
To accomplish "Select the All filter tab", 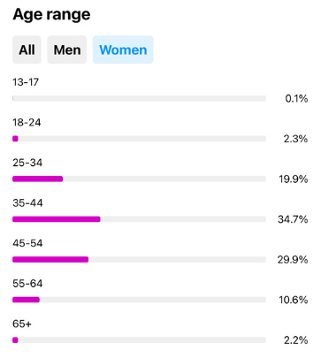I will (27, 50).
